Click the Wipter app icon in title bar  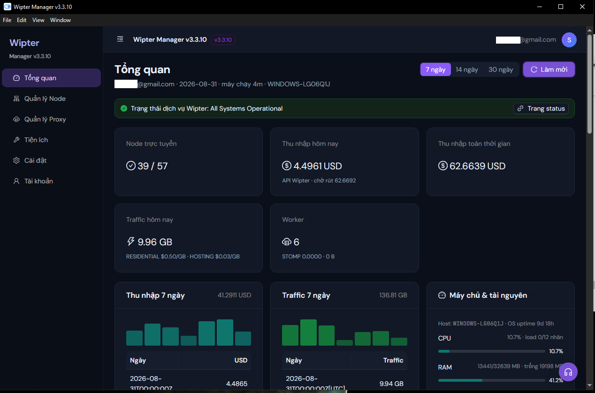tap(8, 7)
